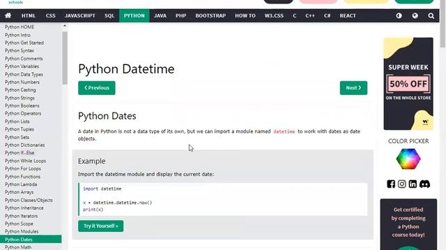446x250 pixels.
Task: Open Python Comments link
Action: point(24,58)
